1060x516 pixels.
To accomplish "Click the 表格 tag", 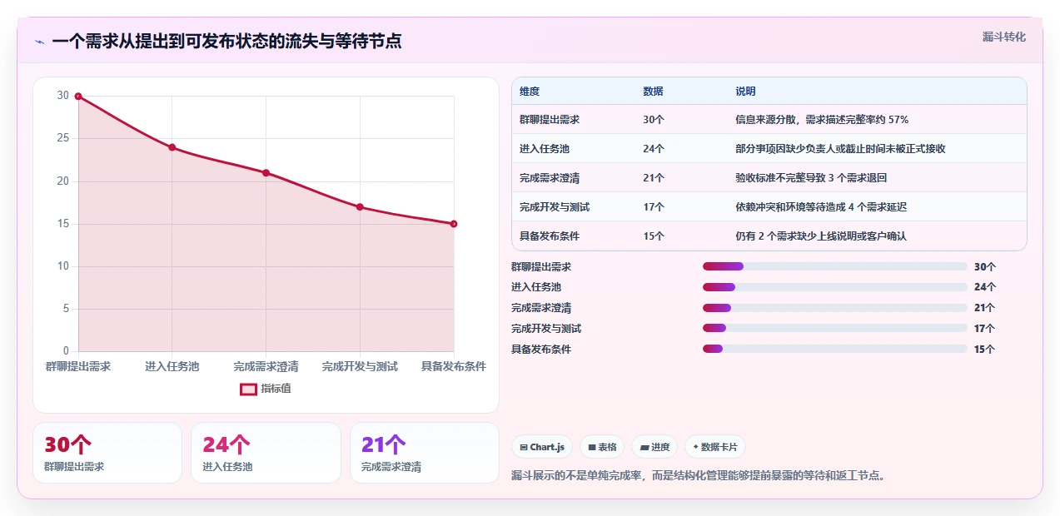I will click(602, 447).
